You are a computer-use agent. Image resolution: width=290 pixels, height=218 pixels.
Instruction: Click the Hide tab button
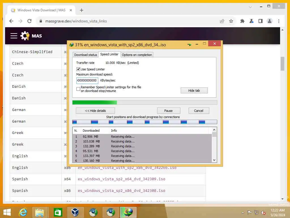[x=194, y=91]
